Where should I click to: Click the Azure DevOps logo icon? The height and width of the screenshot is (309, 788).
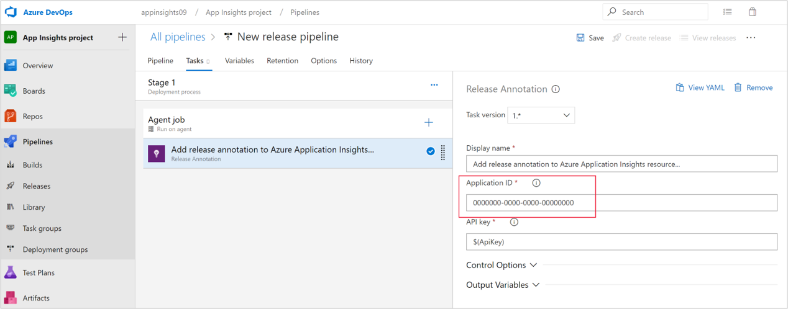tap(11, 12)
